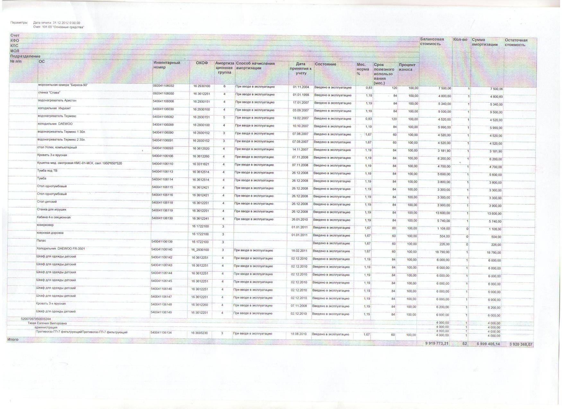Click the "№ п/п" column header
This screenshot has width=562, height=409.
tap(16, 61)
